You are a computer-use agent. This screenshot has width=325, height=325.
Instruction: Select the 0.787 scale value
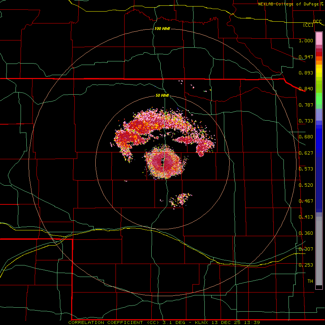pyautogui.click(x=306, y=105)
